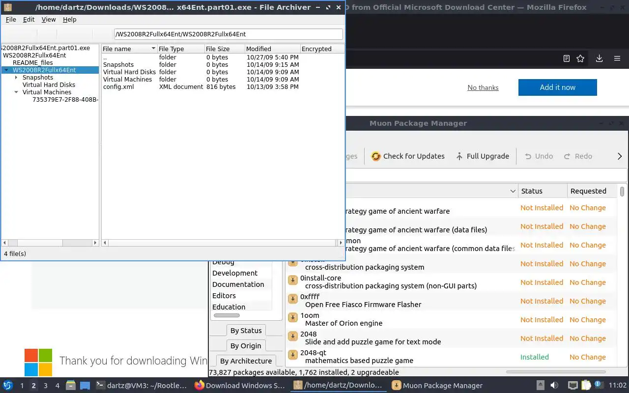Screen dimensions: 629x393
Task: Switch to workspace 4
Action: (57, 386)
